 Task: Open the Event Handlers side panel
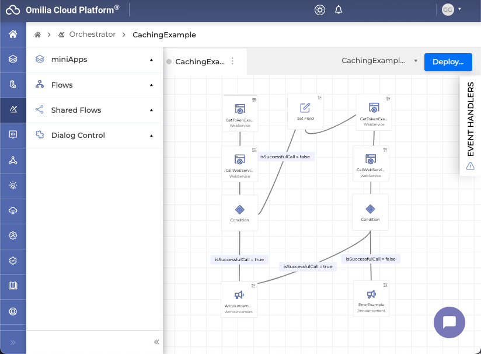pyautogui.click(x=470, y=119)
